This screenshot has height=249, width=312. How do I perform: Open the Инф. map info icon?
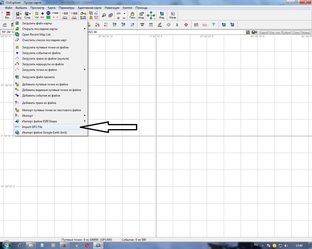[x=141, y=15]
